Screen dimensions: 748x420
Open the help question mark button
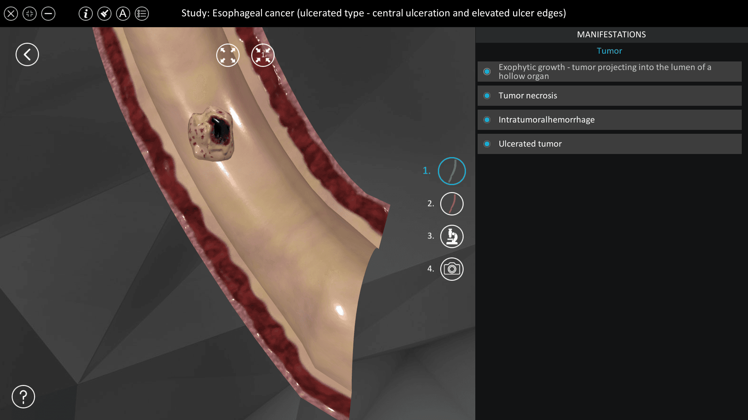[x=23, y=397]
